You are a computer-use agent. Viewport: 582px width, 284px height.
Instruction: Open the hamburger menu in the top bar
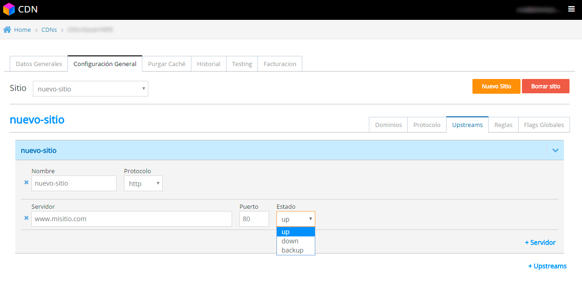point(571,9)
